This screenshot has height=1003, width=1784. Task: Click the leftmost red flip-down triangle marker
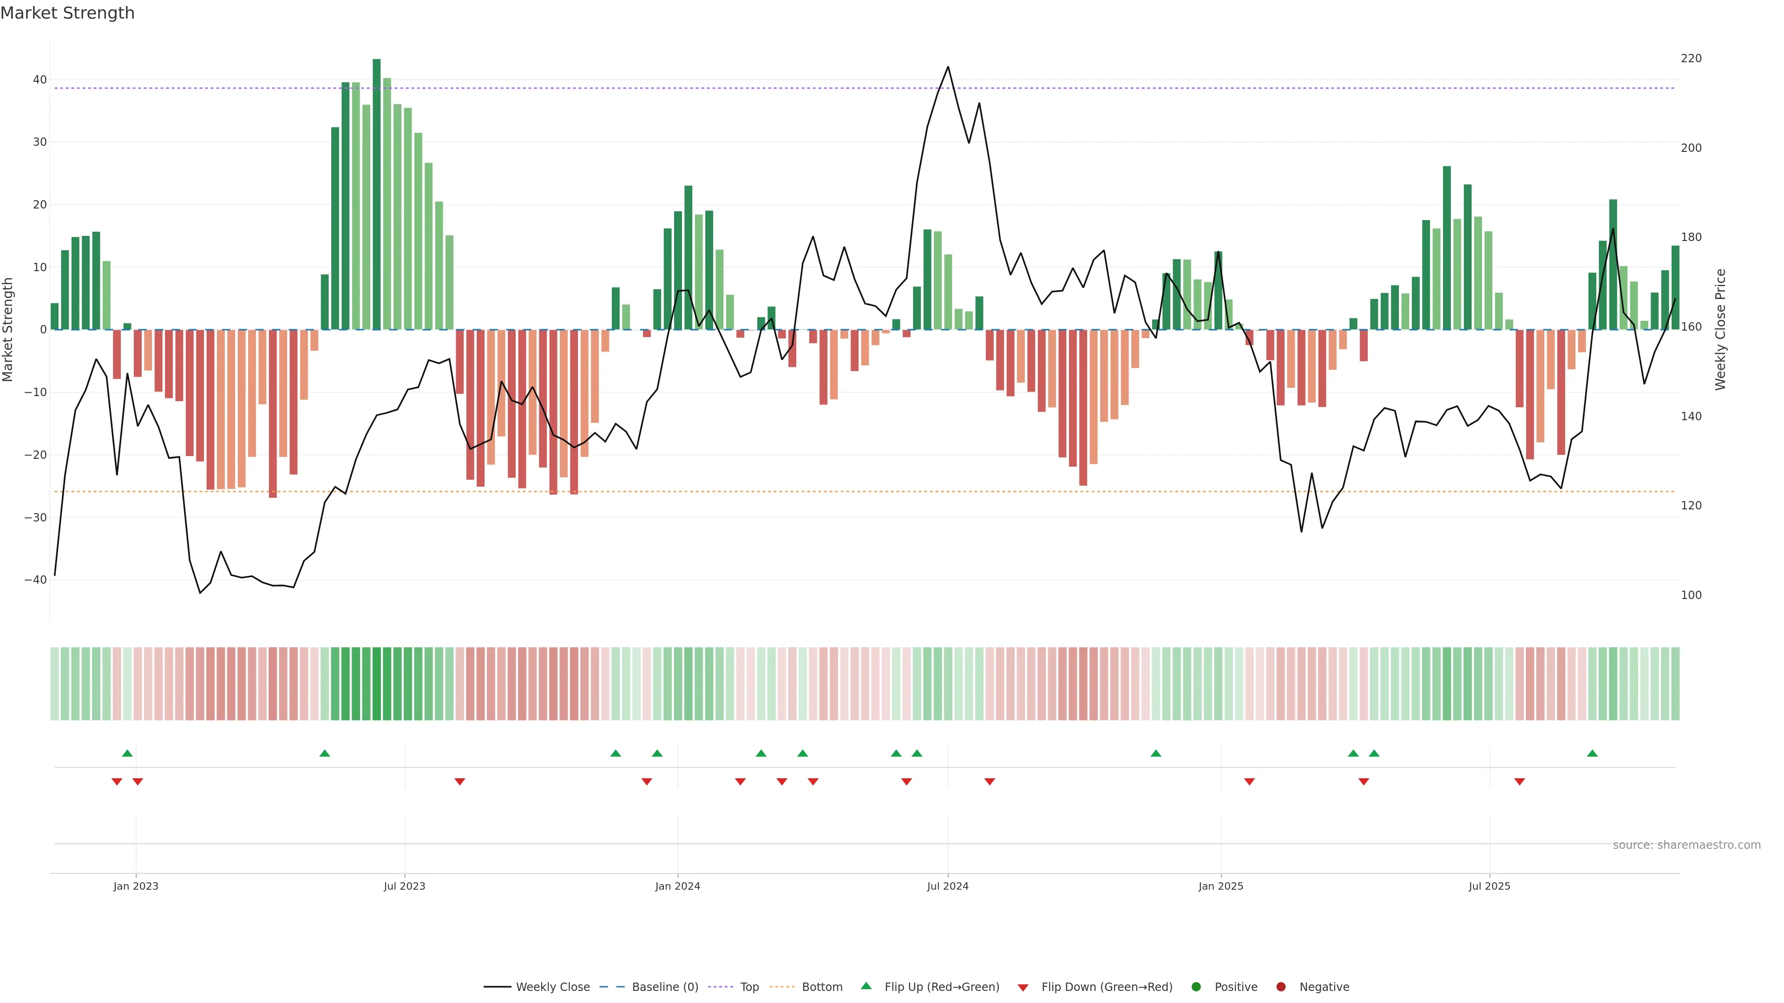(117, 782)
